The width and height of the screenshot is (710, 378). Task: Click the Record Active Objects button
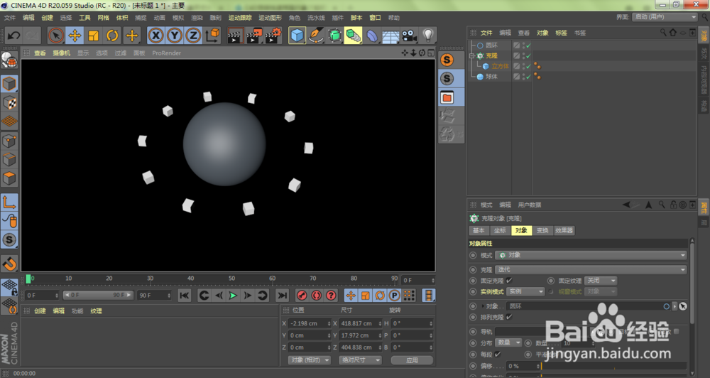click(302, 296)
